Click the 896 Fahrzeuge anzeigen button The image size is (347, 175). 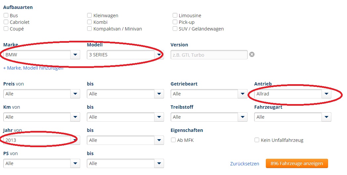coord(297,163)
